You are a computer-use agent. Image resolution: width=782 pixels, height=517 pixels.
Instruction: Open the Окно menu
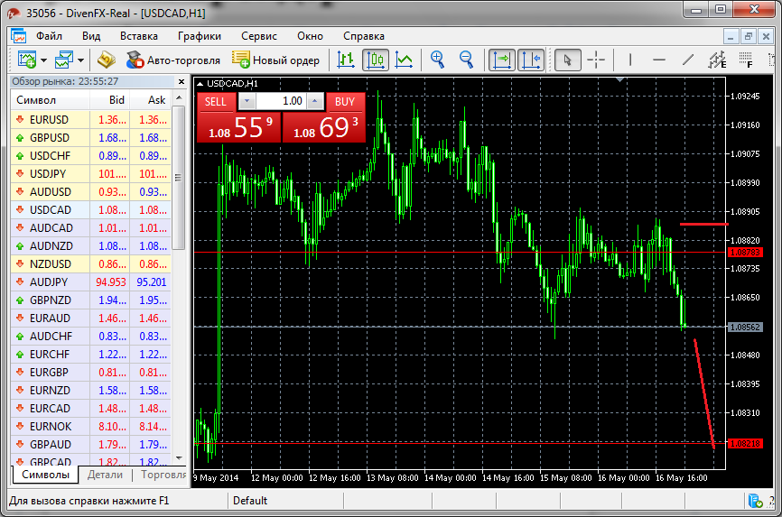click(310, 36)
